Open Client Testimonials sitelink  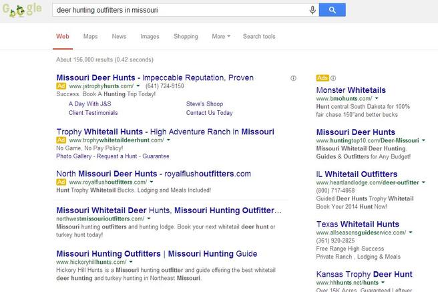point(93,113)
